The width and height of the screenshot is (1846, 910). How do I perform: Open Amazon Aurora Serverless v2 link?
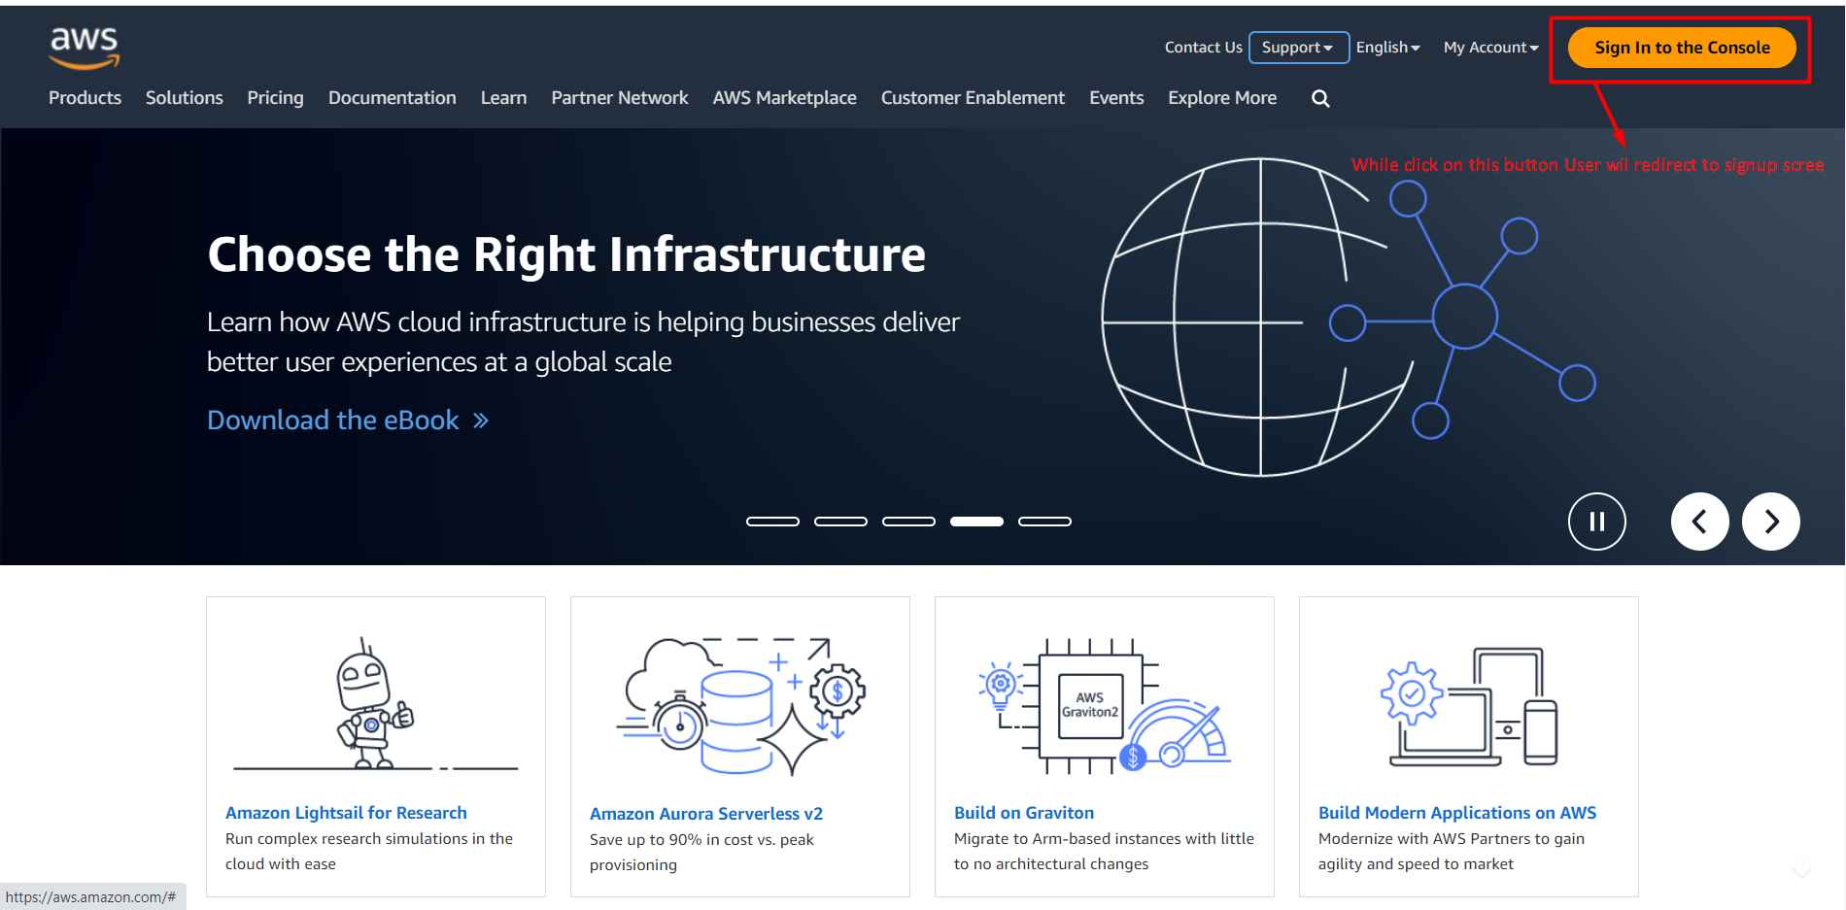click(x=706, y=814)
